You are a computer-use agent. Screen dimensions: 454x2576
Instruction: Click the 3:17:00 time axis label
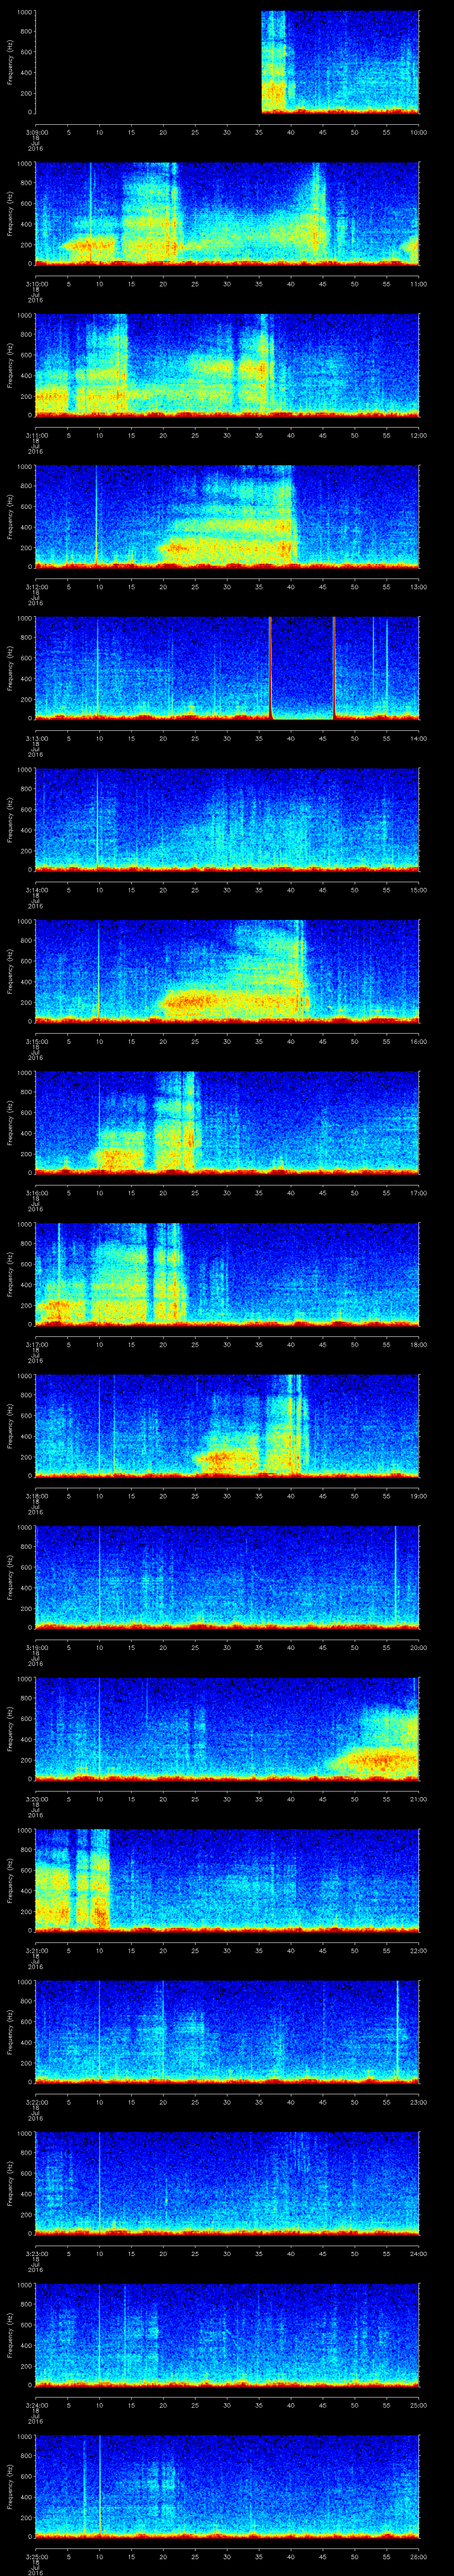(x=36, y=1344)
